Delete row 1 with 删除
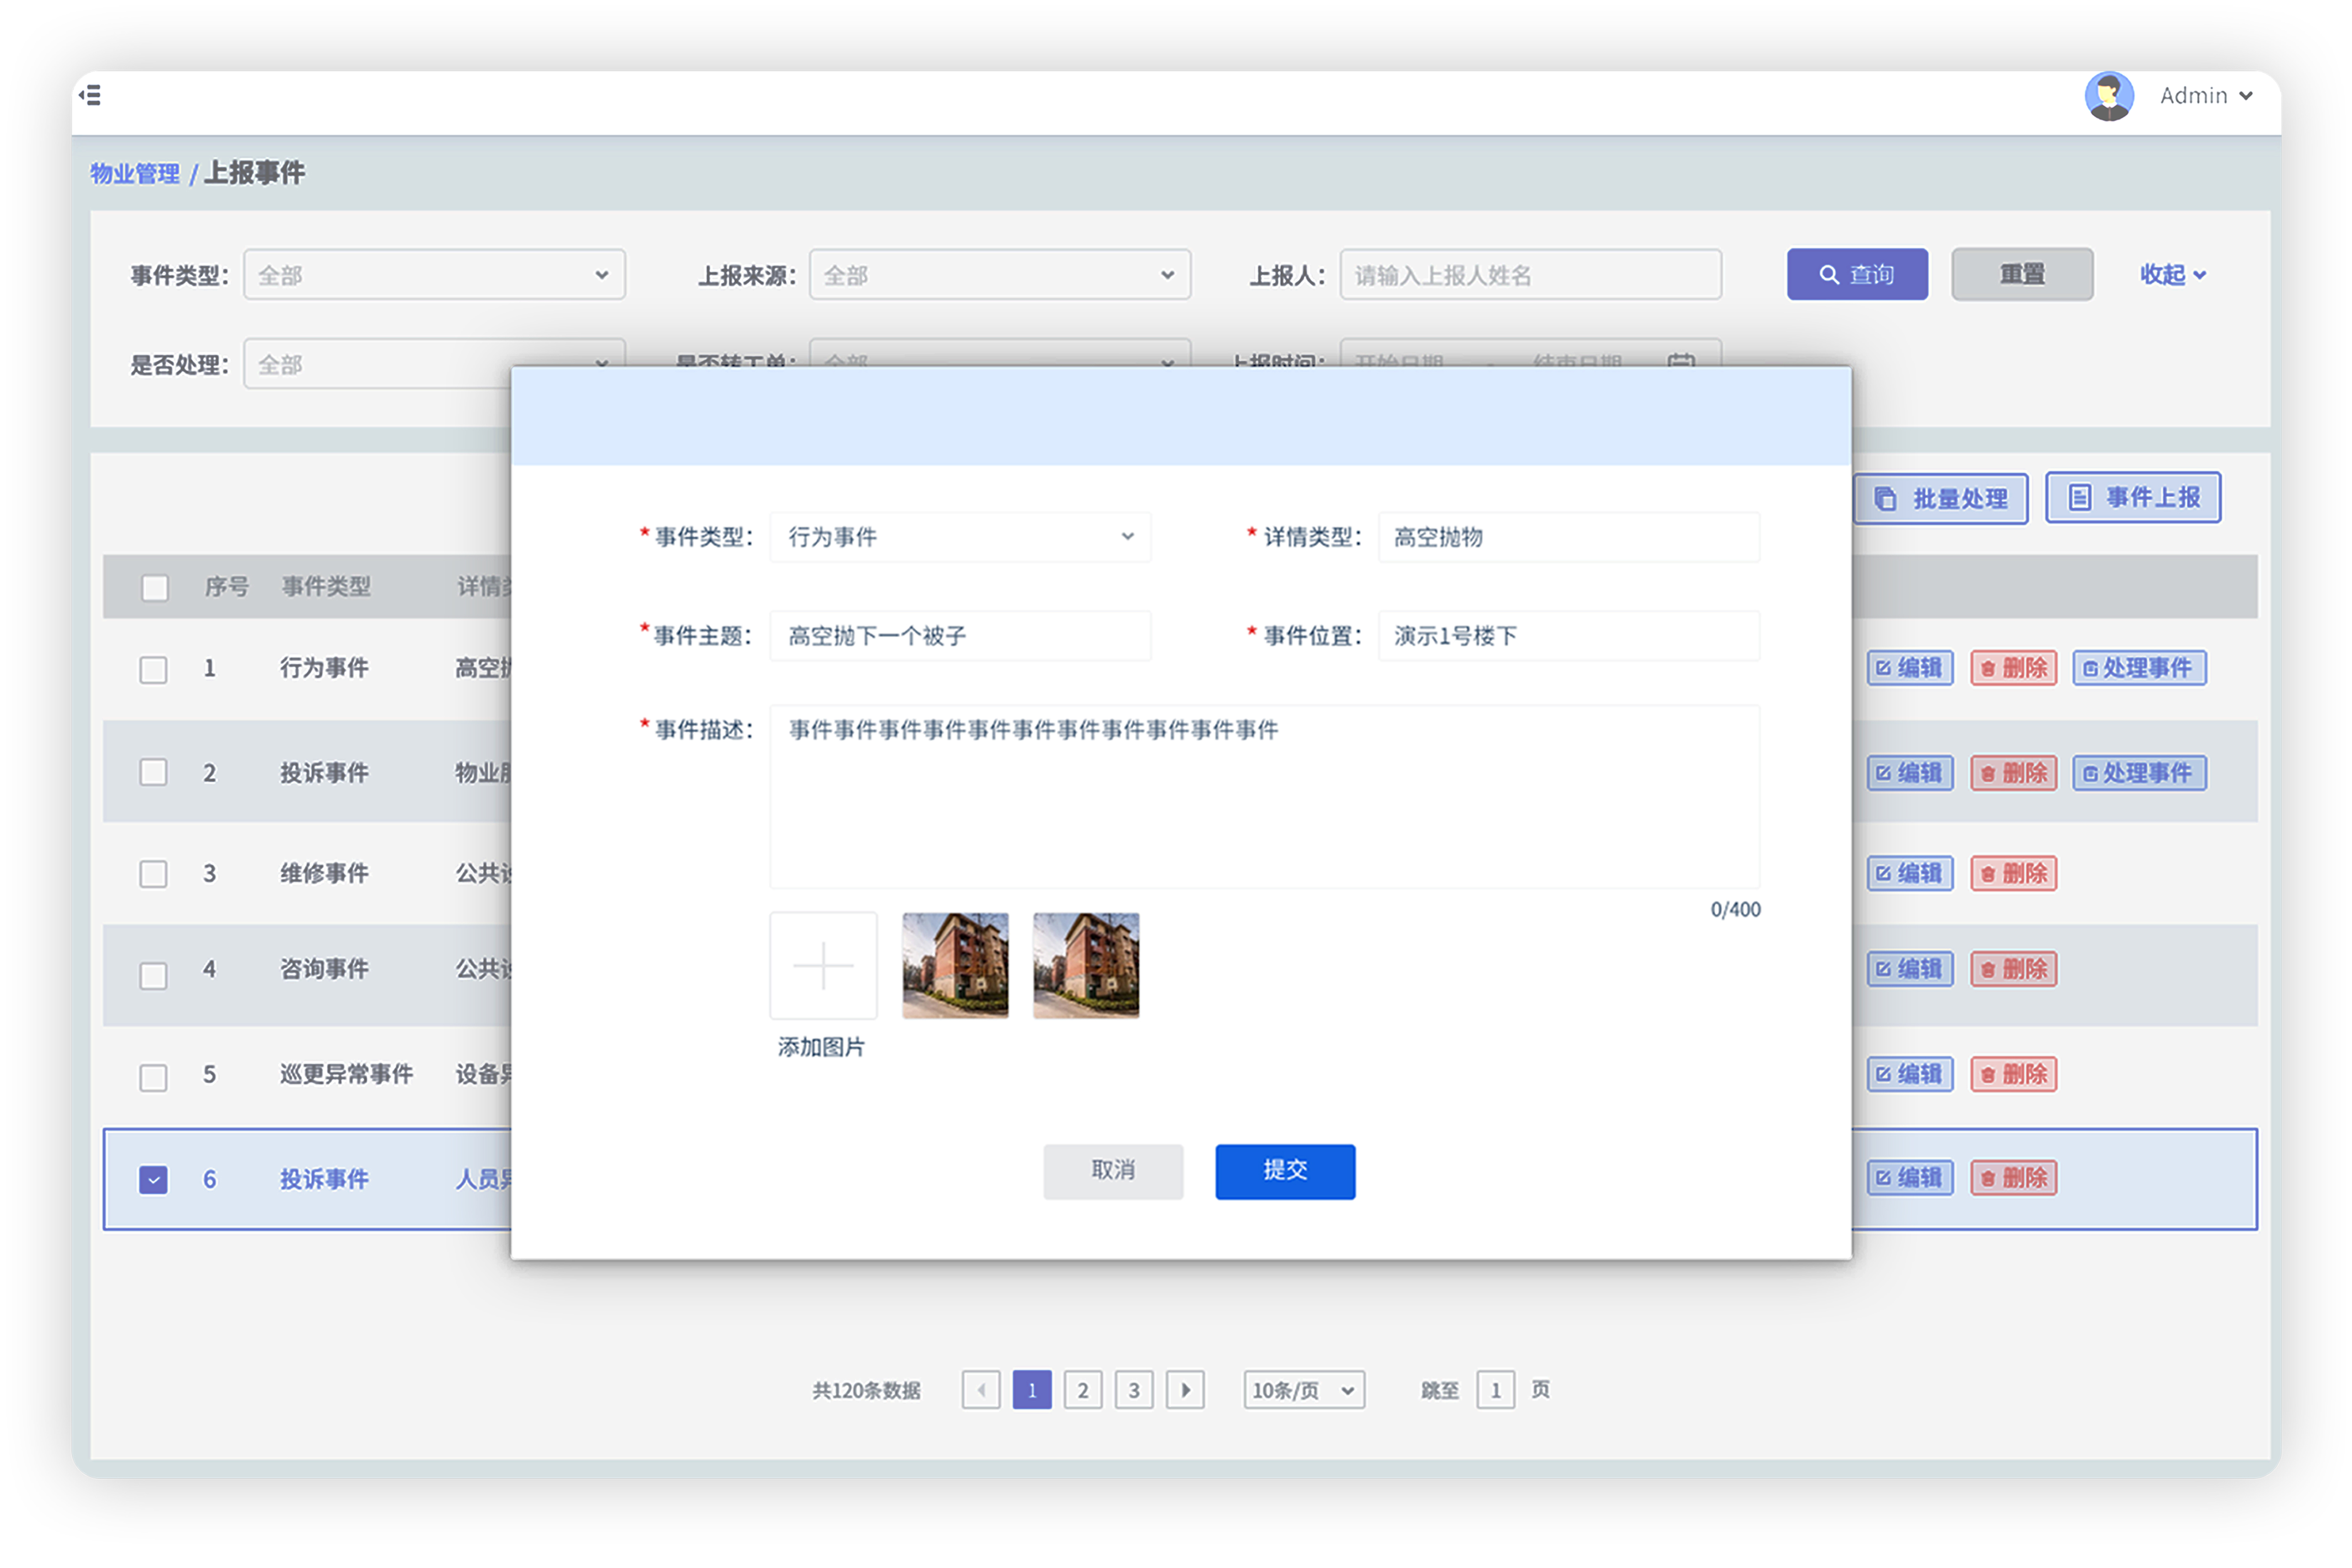2352x1568 pixels. pyautogui.click(x=2014, y=668)
